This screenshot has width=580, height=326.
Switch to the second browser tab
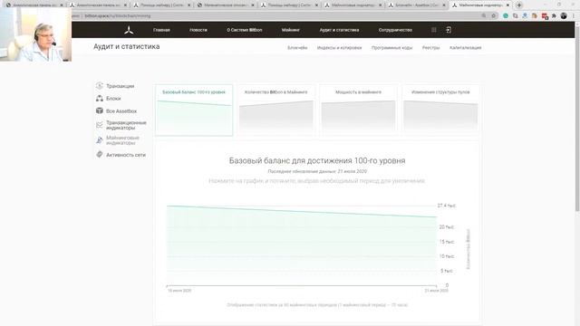(x=98, y=5)
